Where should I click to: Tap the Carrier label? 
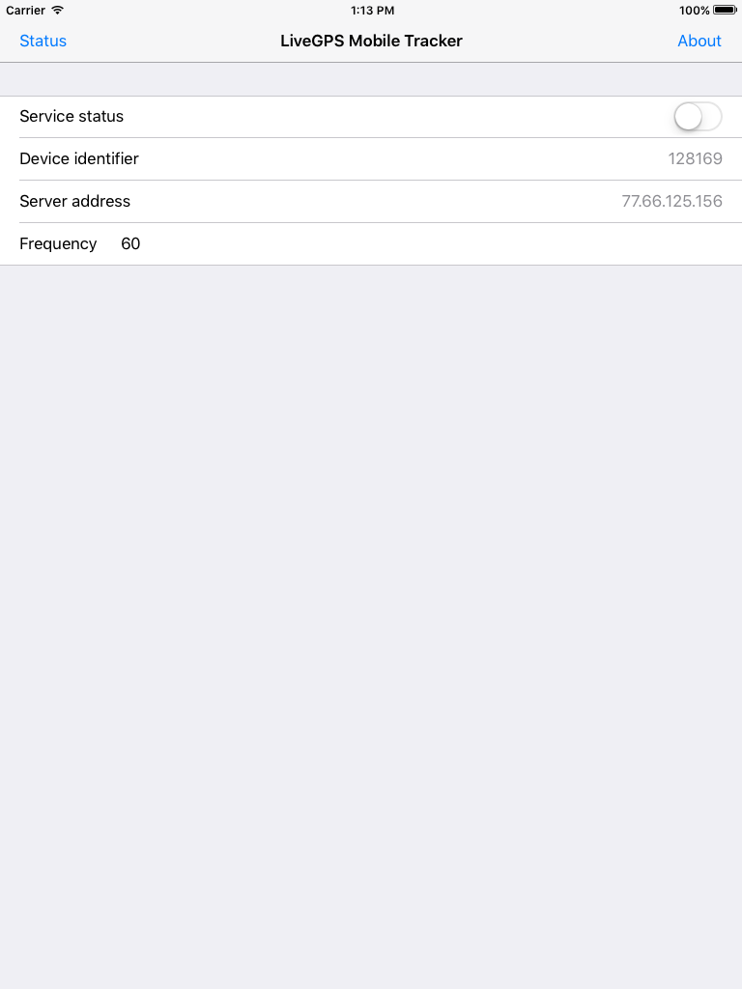tap(26, 11)
